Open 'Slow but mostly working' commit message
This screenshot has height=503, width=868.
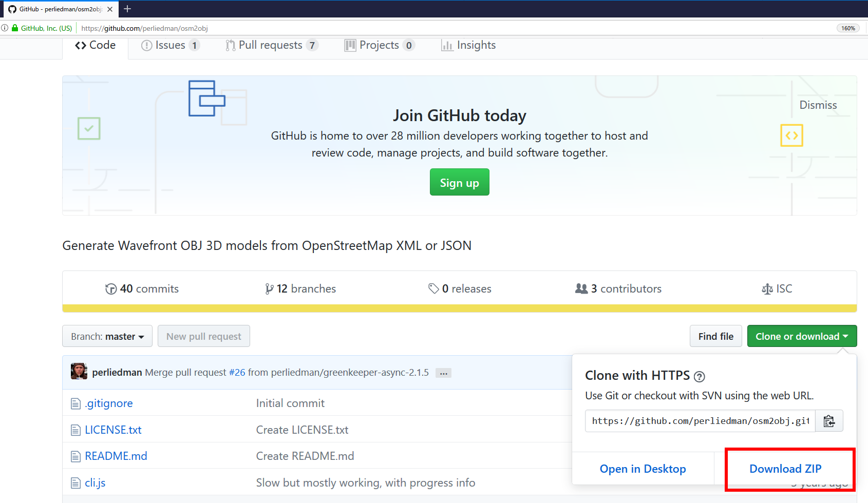tap(366, 482)
